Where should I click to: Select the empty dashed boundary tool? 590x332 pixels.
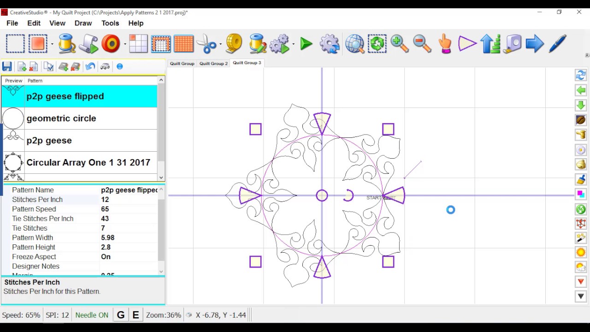(x=15, y=44)
